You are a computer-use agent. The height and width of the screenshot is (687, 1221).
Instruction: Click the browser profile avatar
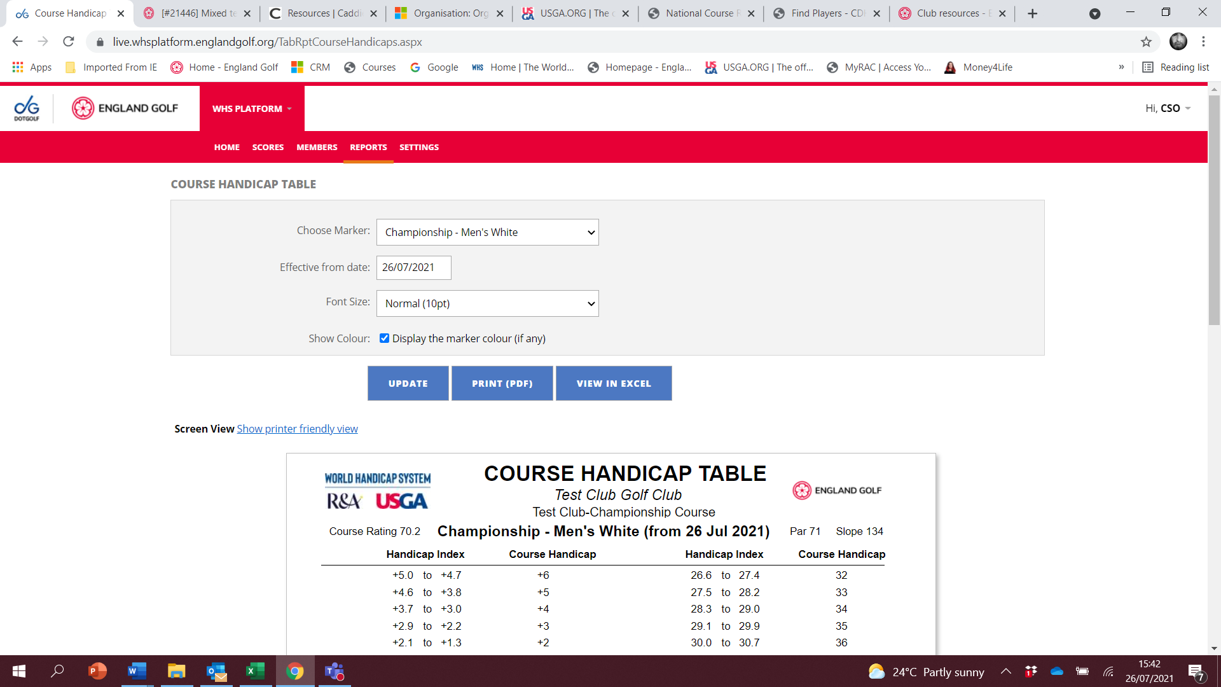(1178, 42)
